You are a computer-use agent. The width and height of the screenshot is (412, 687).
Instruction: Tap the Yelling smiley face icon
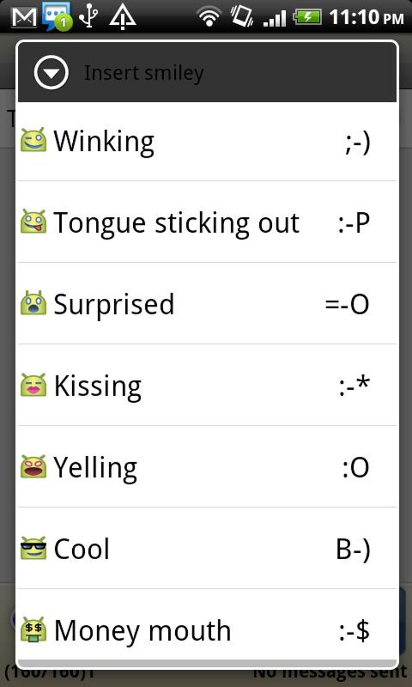point(34,467)
